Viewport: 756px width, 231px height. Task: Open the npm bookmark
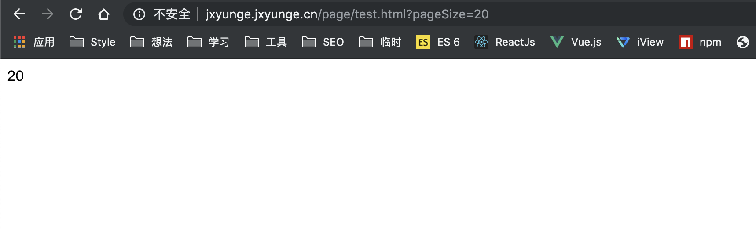pos(700,42)
